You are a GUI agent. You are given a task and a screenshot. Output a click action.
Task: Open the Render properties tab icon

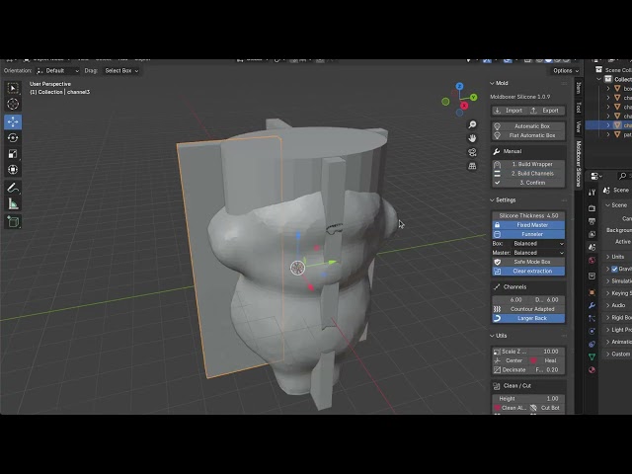592,208
